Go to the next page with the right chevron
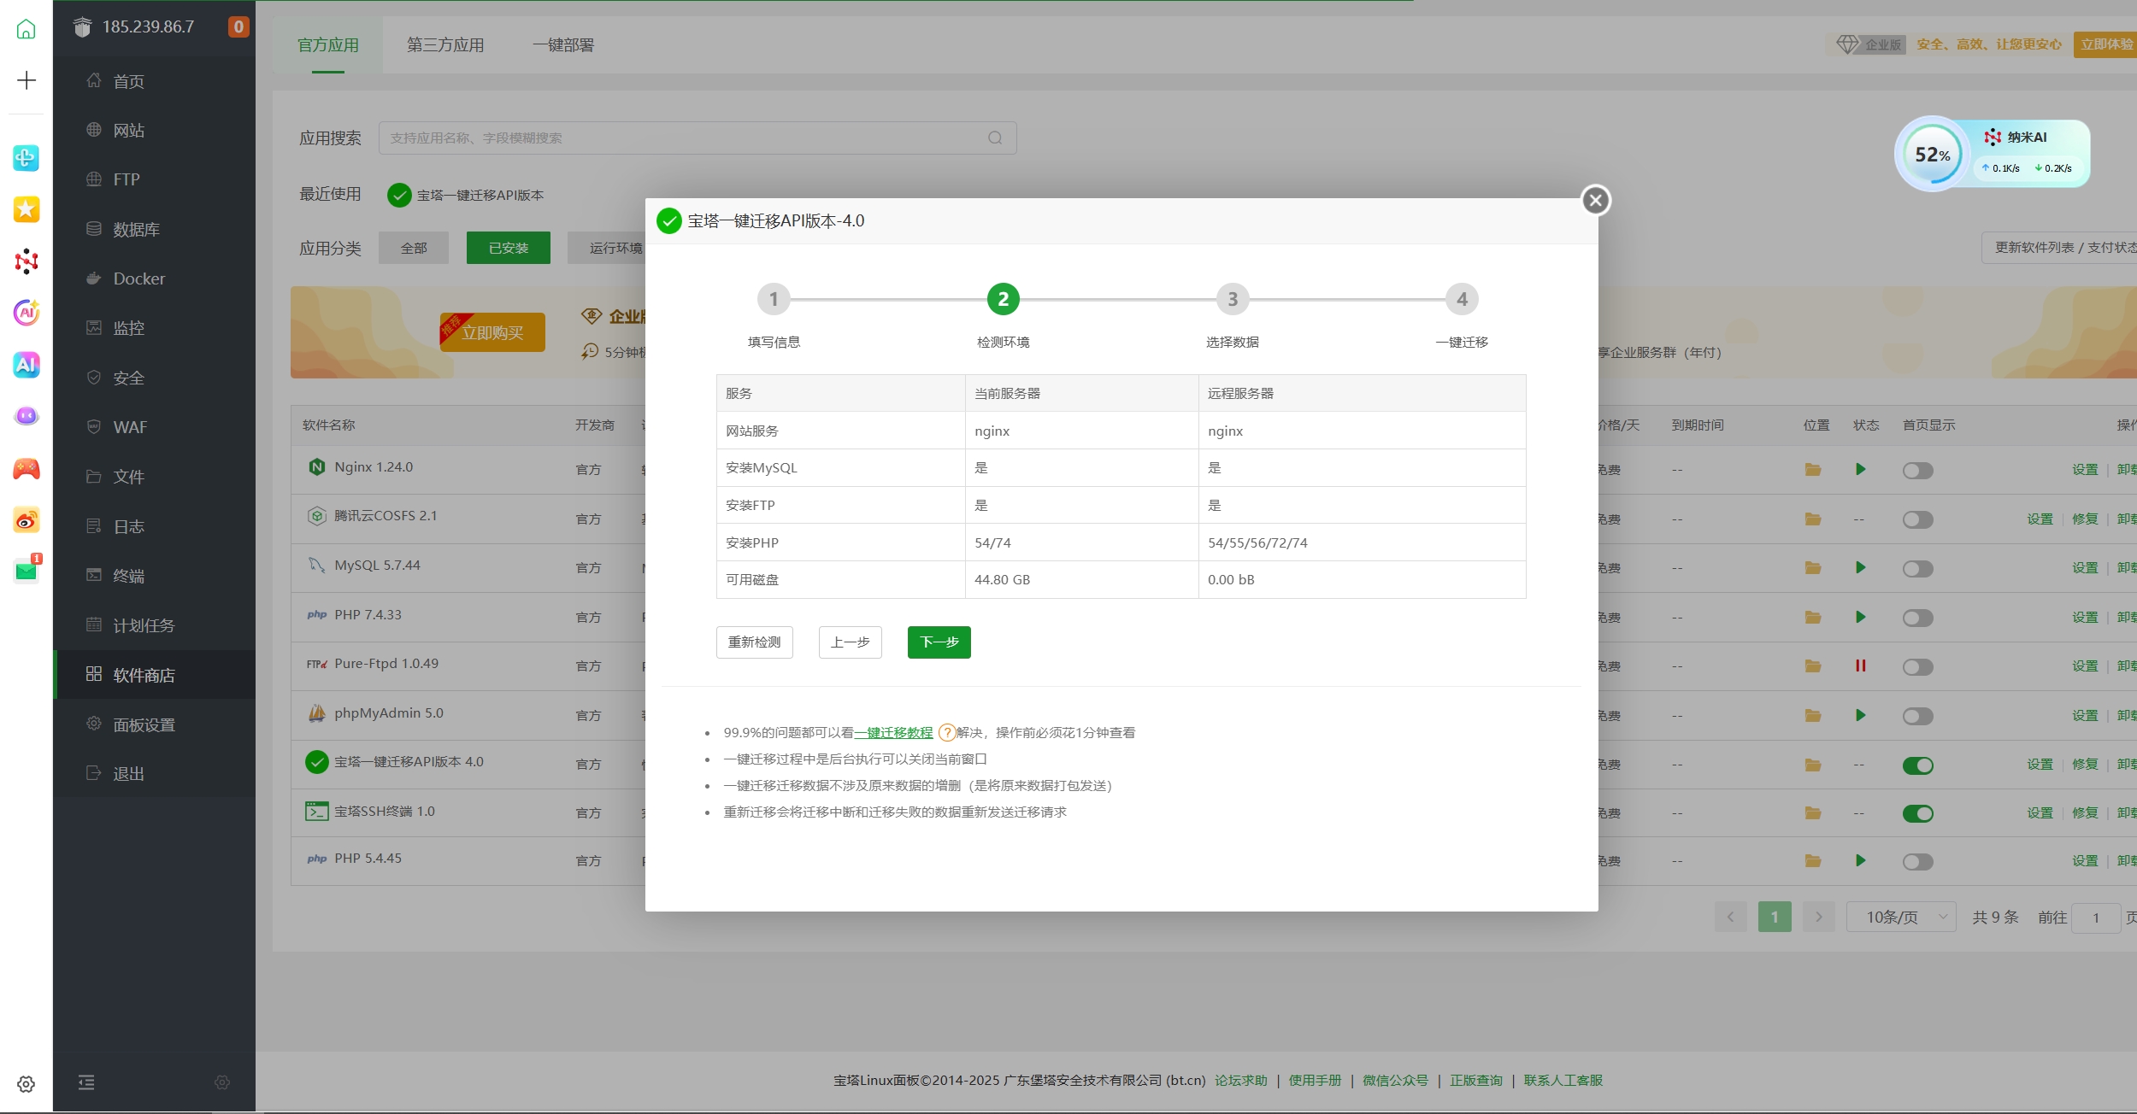Image resolution: width=2137 pixels, height=1114 pixels. (x=1819, y=917)
